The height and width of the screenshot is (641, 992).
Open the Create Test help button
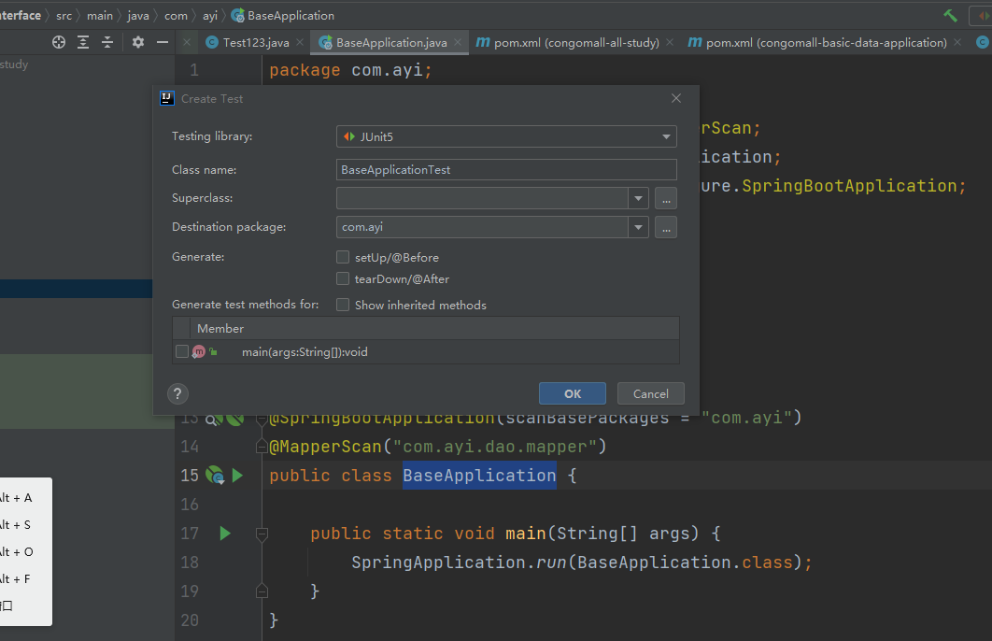tap(177, 393)
